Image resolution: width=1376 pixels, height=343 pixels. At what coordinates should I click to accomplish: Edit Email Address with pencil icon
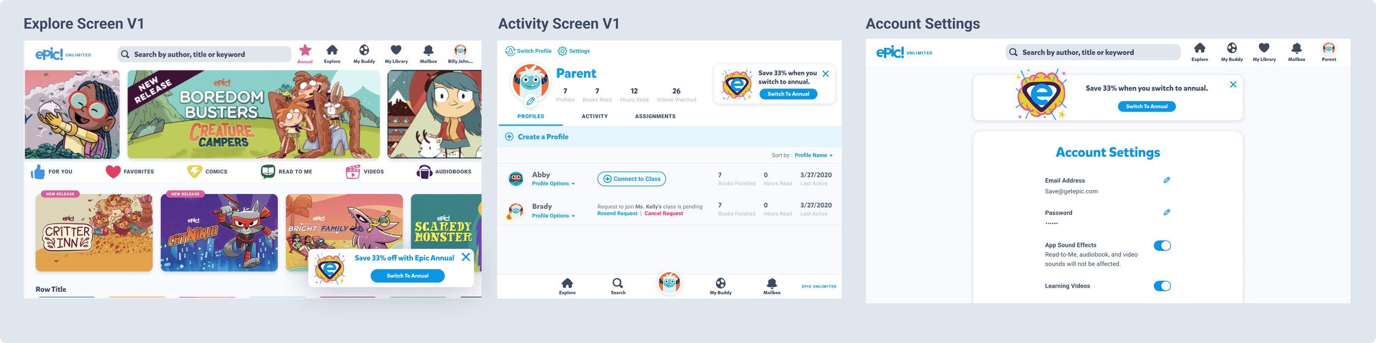click(1166, 180)
